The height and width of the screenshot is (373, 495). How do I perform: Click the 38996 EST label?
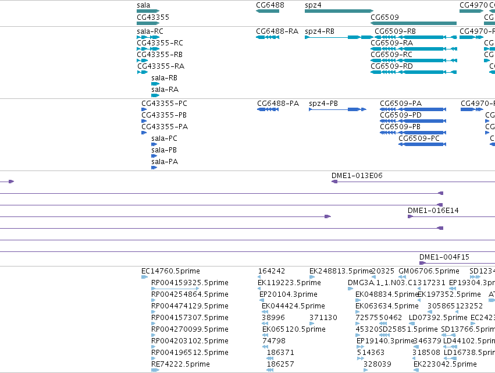tap(273, 317)
